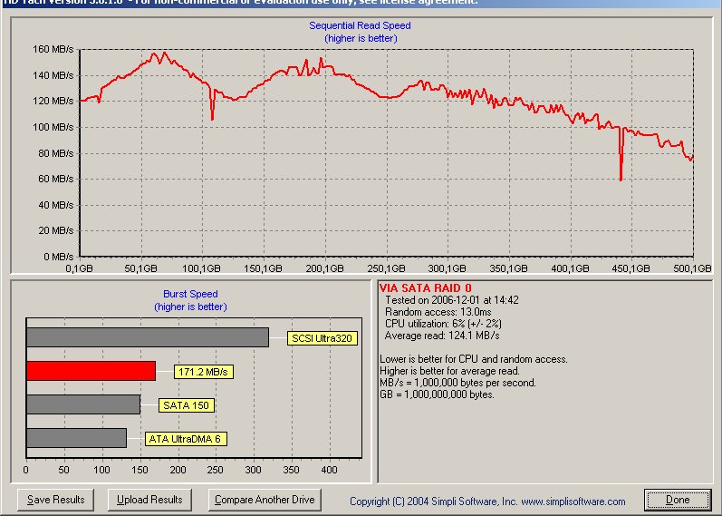This screenshot has width=722, height=516.
Task: Choose Compare Another Drive
Action: [x=265, y=500]
